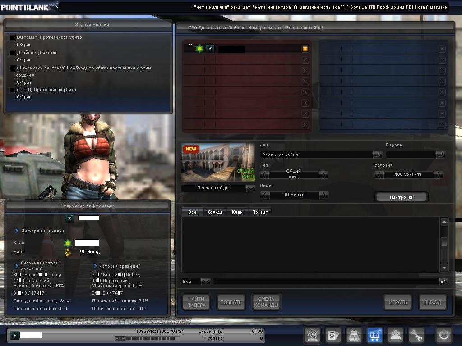Click the power exit icon
The image size is (462, 346).
pyautogui.click(x=443, y=335)
